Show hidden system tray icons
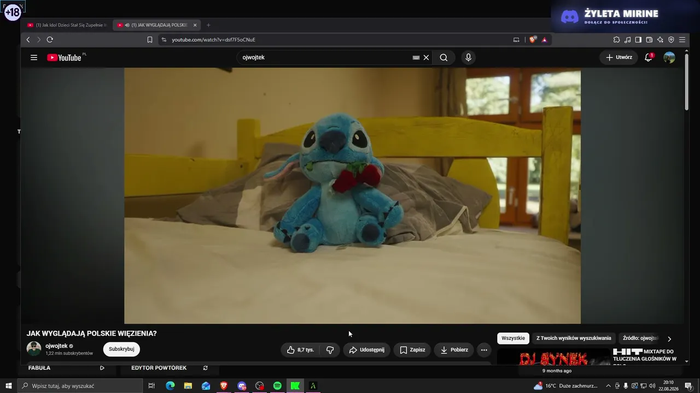Image resolution: width=700 pixels, height=393 pixels. [x=608, y=386]
